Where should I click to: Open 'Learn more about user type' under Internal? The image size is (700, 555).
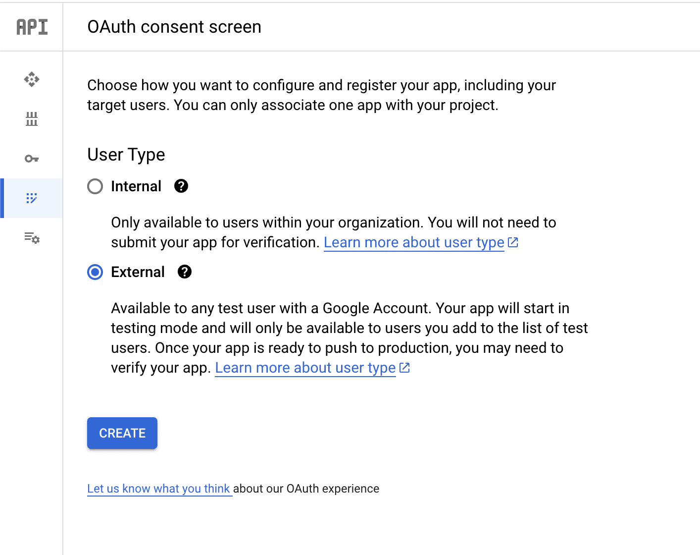coord(414,242)
